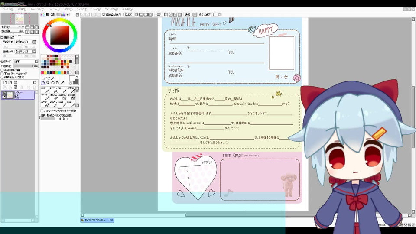The image size is (416, 234).
Task: Toggle the RGB slider panel icon
Action: coord(48,15)
